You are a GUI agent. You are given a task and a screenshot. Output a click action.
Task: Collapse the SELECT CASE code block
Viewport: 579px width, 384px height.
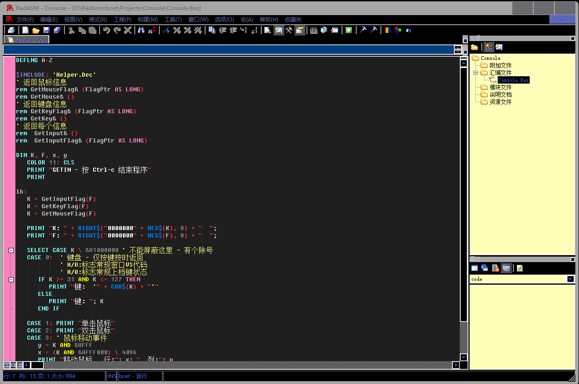click(x=11, y=250)
